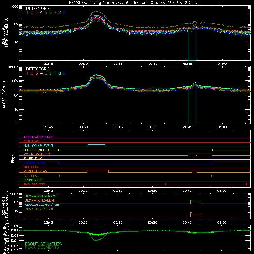
Task: Click FRONT SEGMENTS legend in livetime panel
Action: [43, 244]
